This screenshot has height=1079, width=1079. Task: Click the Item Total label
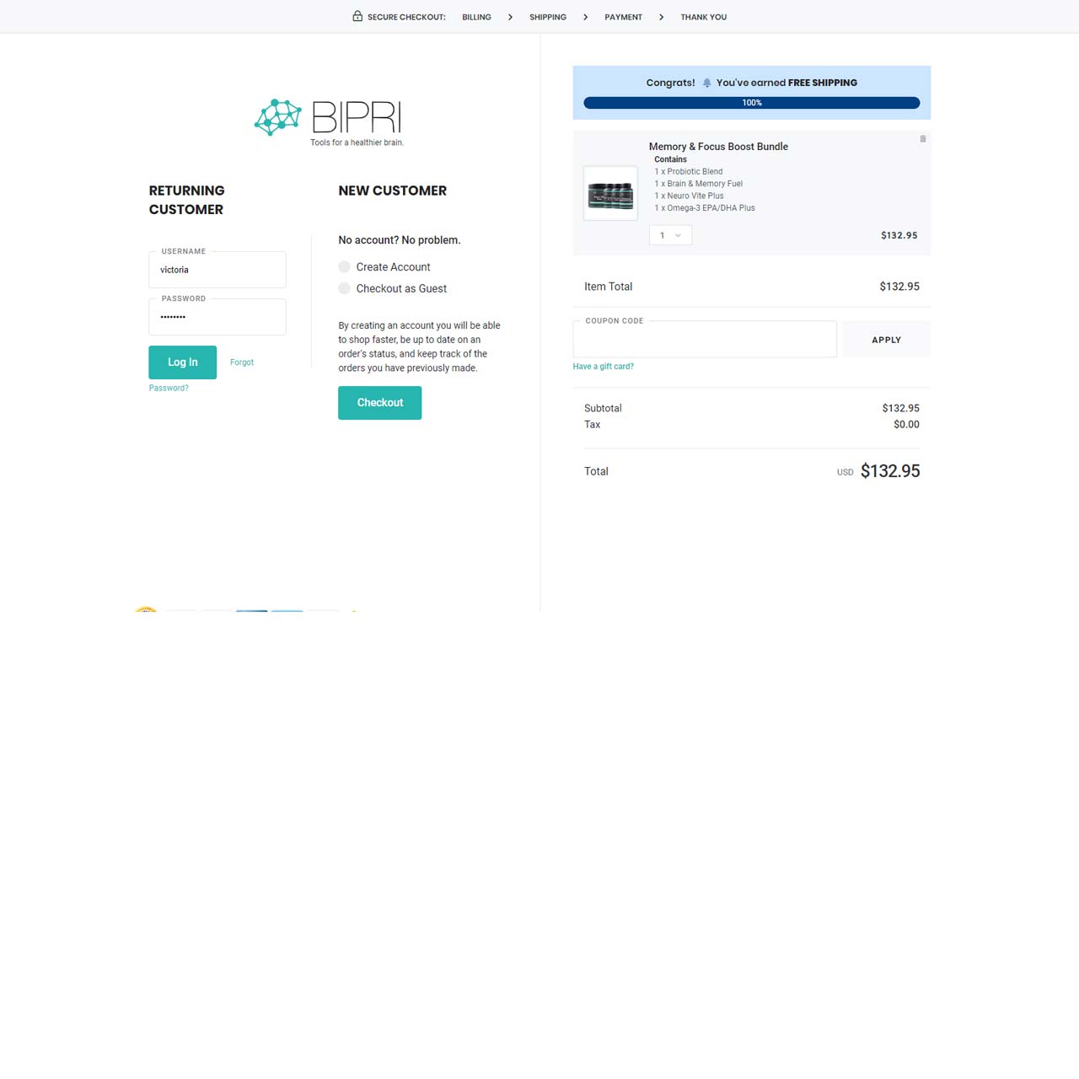608,287
